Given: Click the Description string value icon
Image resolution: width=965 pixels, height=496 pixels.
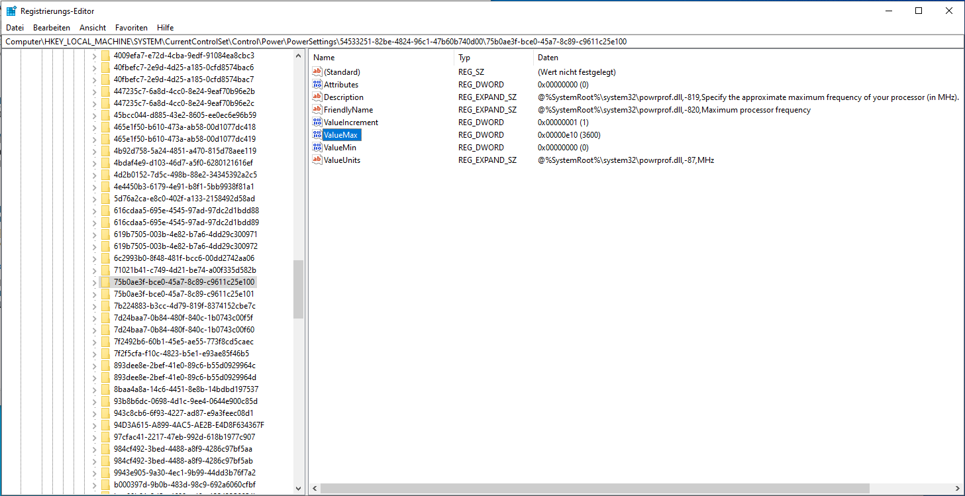Looking at the screenshot, I should click(x=317, y=97).
